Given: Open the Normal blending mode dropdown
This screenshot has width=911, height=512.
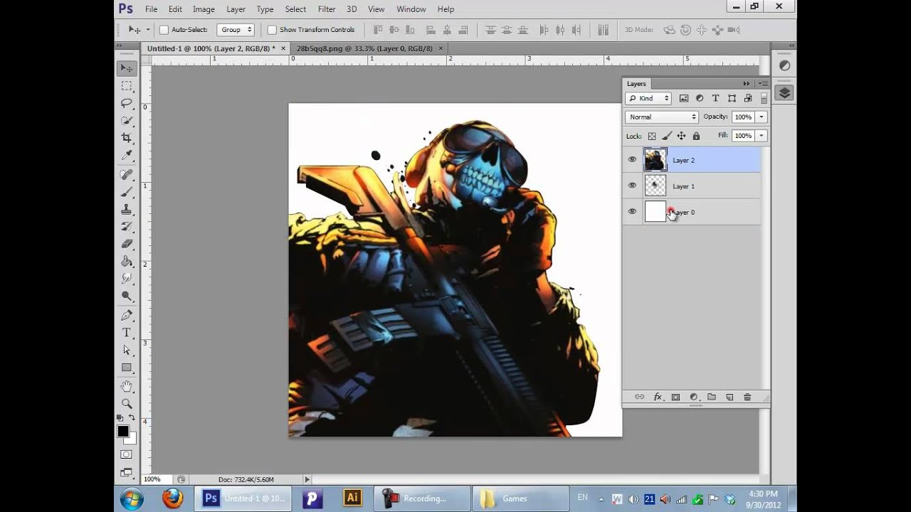Looking at the screenshot, I should [662, 117].
